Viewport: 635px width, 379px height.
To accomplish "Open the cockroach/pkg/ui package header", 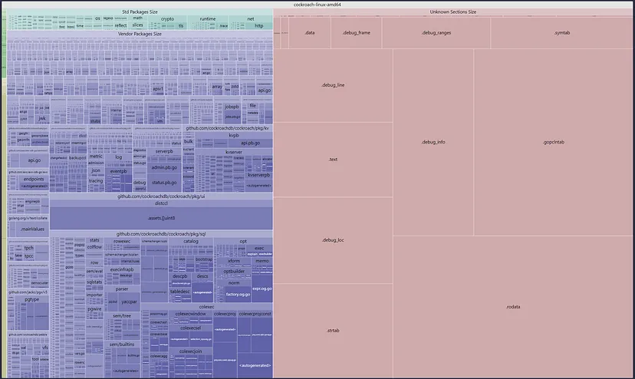I will 161,196.
